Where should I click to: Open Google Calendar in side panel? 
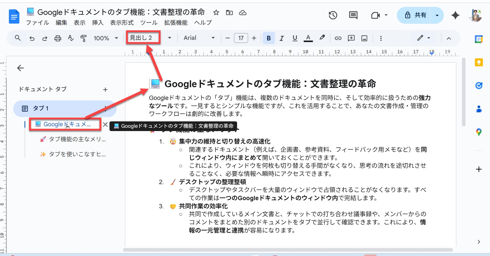pyautogui.click(x=479, y=39)
